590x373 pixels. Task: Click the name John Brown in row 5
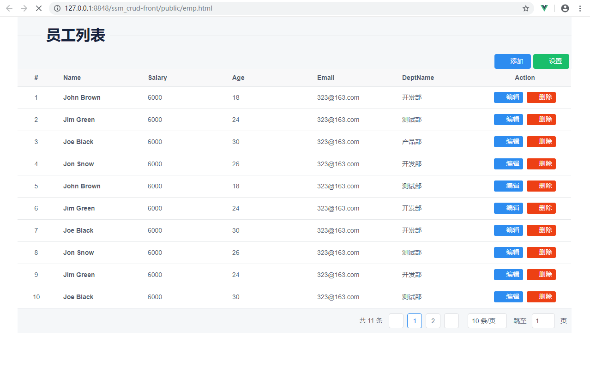pyautogui.click(x=82, y=186)
